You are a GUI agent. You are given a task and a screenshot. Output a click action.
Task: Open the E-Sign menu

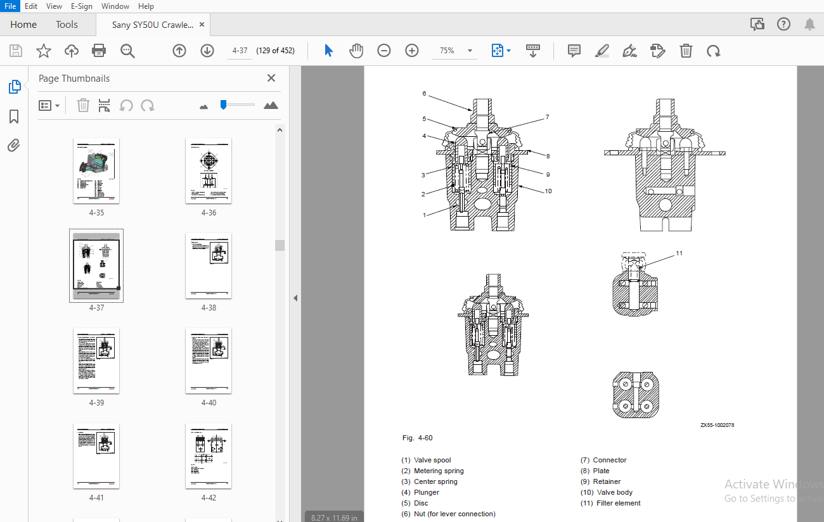(81, 6)
